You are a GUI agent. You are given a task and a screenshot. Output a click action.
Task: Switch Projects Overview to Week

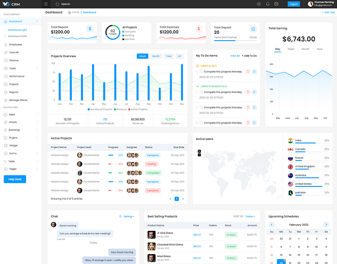143,56
